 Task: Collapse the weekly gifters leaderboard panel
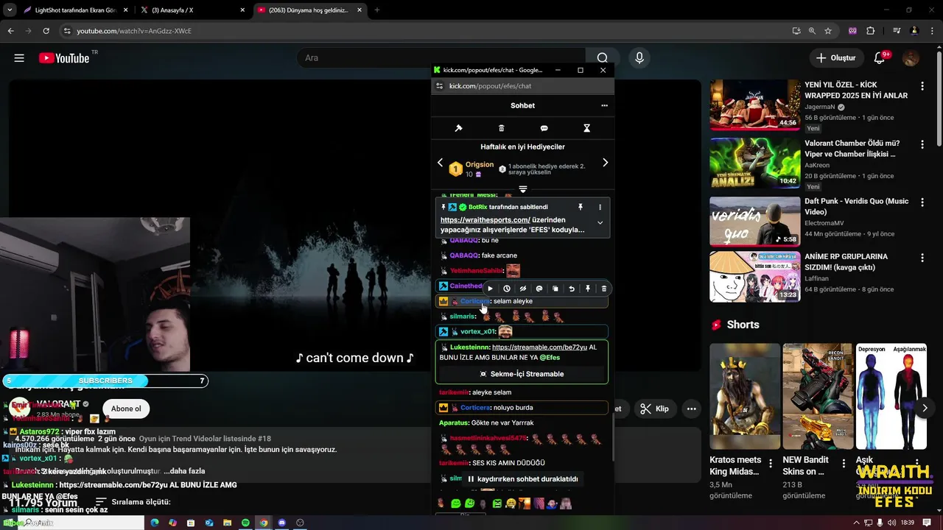click(x=522, y=189)
